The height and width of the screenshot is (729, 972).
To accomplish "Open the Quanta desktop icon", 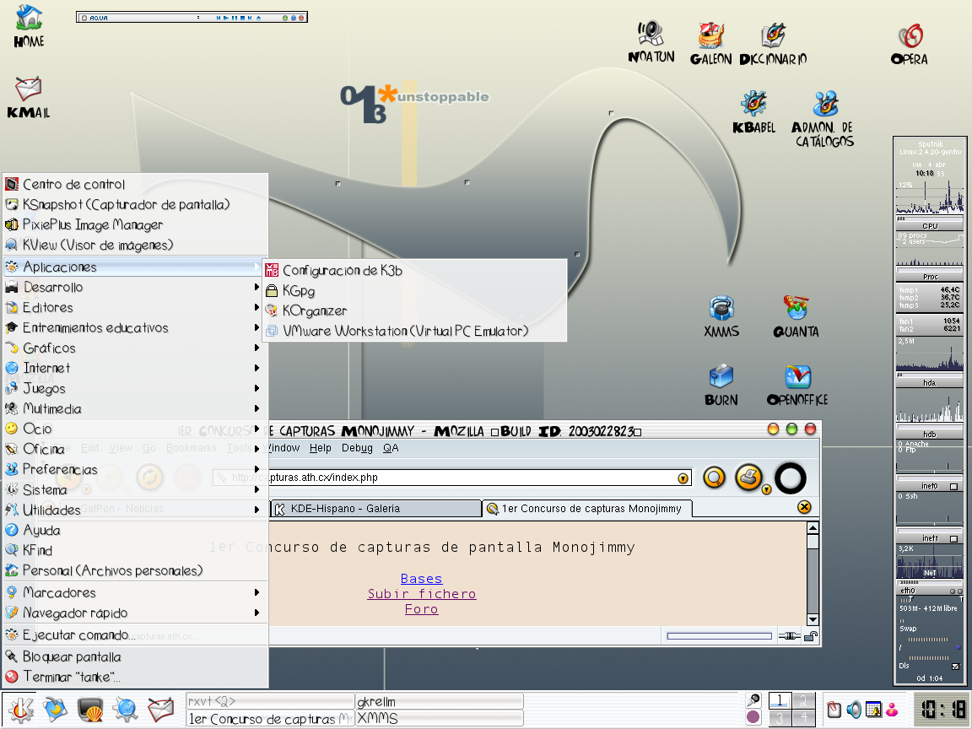I will [796, 316].
